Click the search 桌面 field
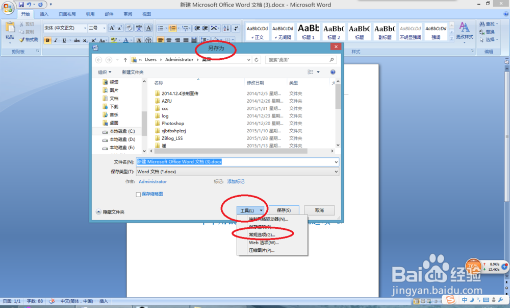The height and width of the screenshot is (308, 510). point(301,60)
